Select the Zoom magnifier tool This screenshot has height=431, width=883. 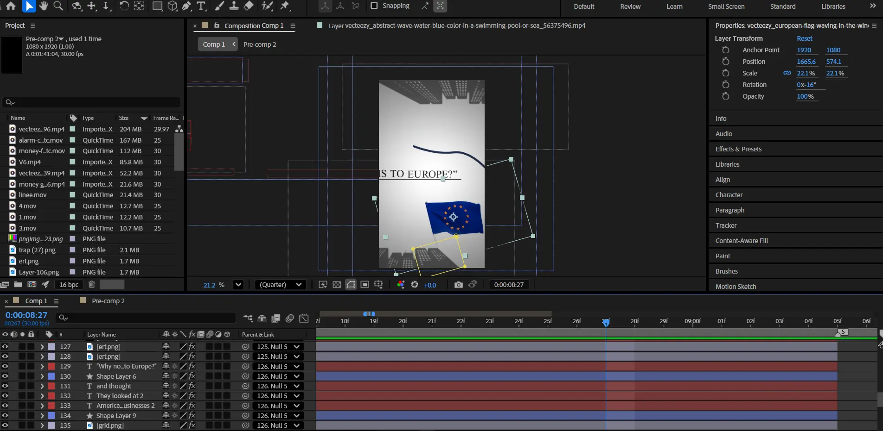58,6
